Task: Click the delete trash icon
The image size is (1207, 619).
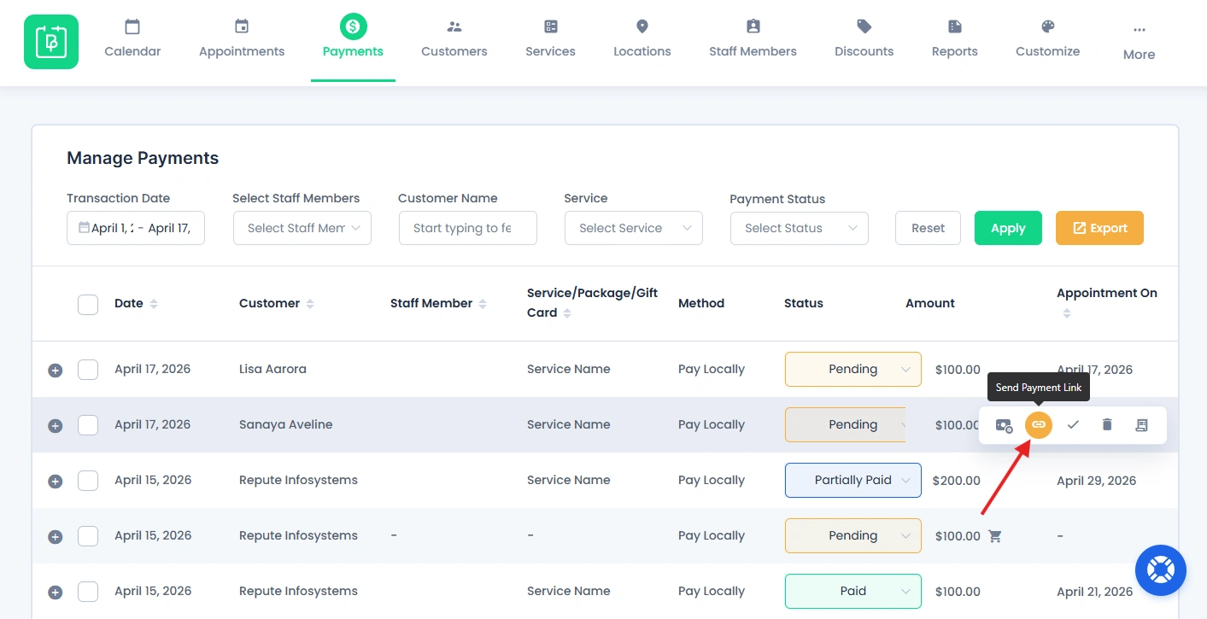Action: point(1107,424)
